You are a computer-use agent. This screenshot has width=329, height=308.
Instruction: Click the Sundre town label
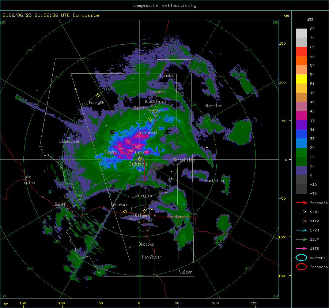pos(111,152)
